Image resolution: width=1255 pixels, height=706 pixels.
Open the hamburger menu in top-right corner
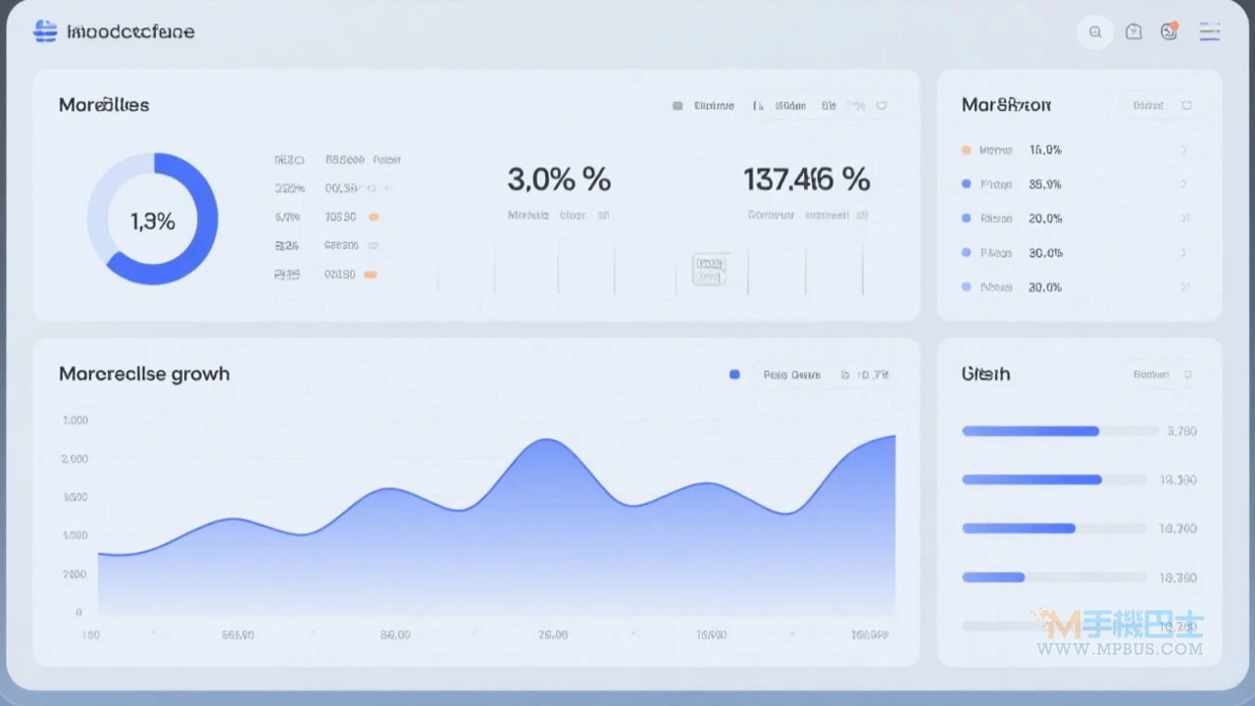point(1210,31)
